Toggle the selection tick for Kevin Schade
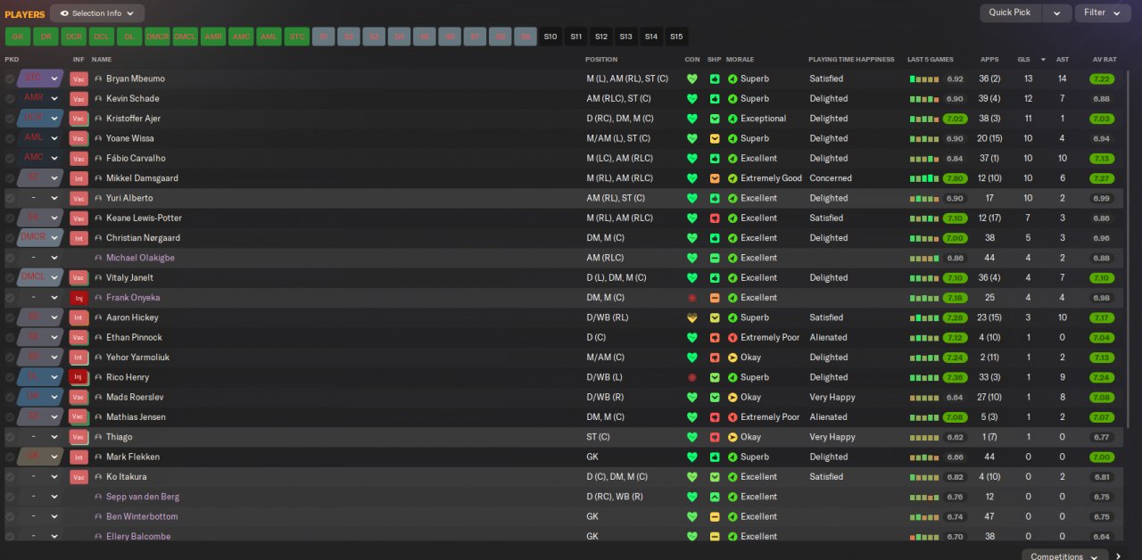Screen dimensions: 1142x560 (10, 99)
